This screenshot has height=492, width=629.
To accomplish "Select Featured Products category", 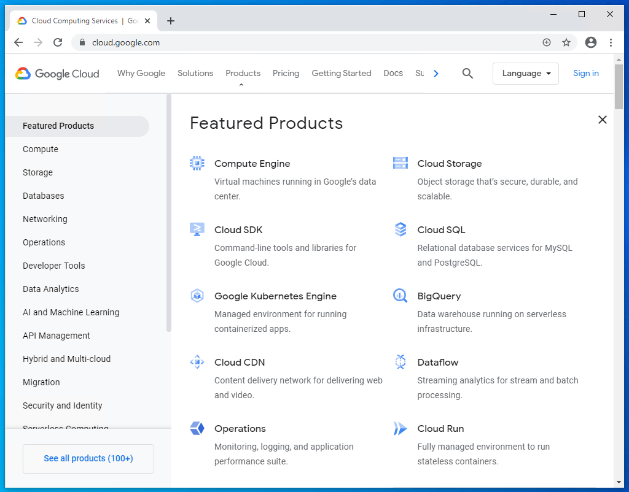I will coord(77,126).
